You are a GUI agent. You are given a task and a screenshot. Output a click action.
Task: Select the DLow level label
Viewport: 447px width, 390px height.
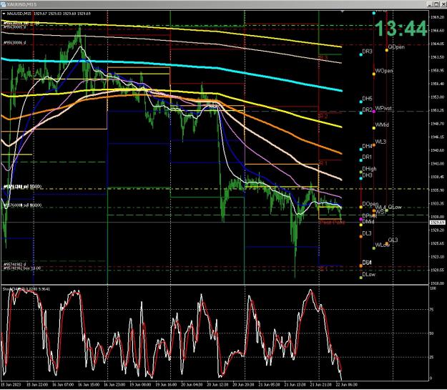(x=368, y=275)
